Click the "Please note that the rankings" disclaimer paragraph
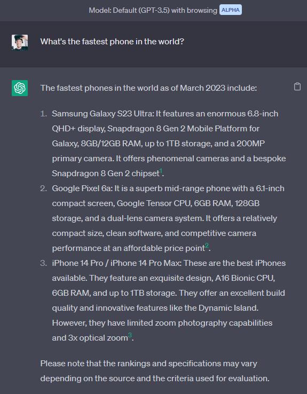307x394 pixels. click(155, 371)
